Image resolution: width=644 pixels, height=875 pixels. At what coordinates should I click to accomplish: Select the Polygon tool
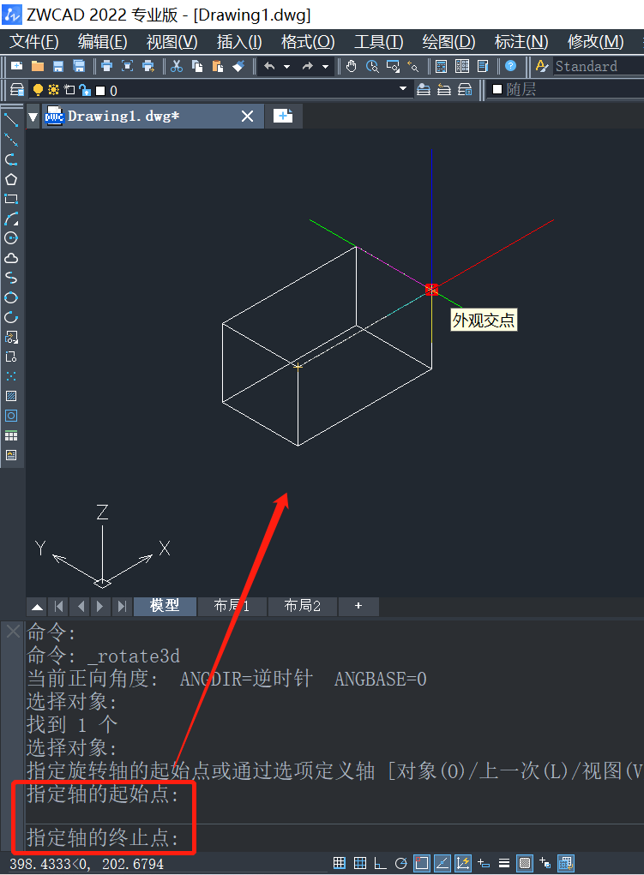[11, 179]
